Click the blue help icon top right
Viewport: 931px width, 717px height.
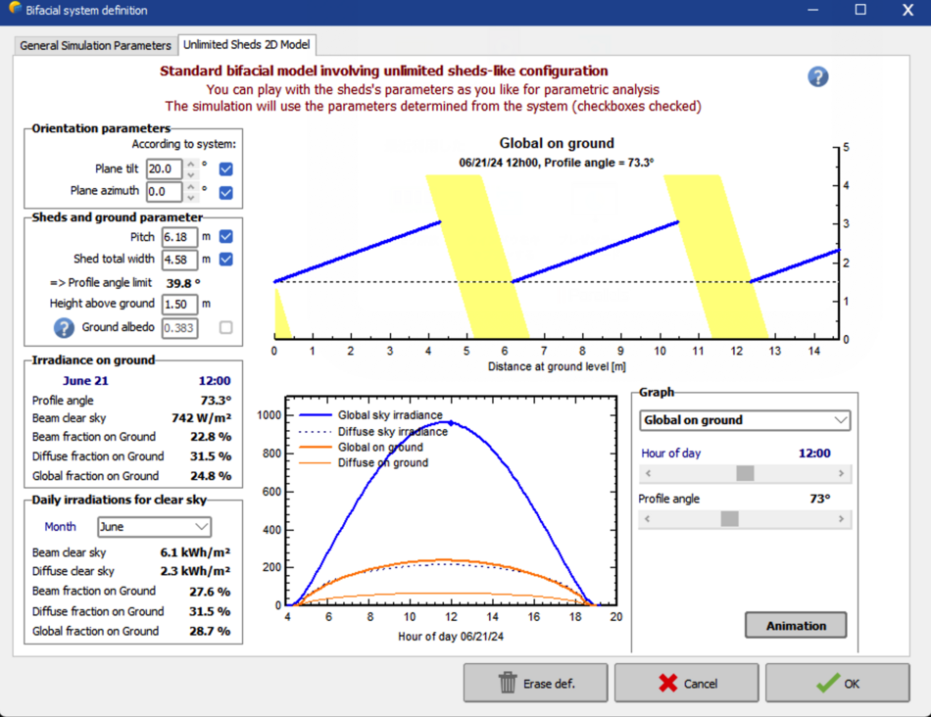click(818, 77)
